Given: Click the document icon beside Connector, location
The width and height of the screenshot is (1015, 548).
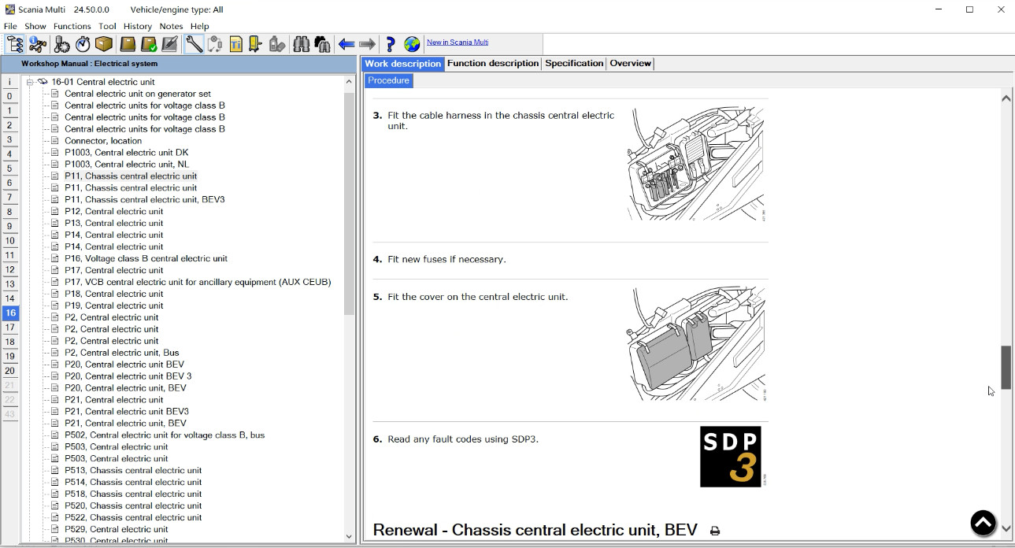Looking at the screenshot, I should (x=54, y=141).
